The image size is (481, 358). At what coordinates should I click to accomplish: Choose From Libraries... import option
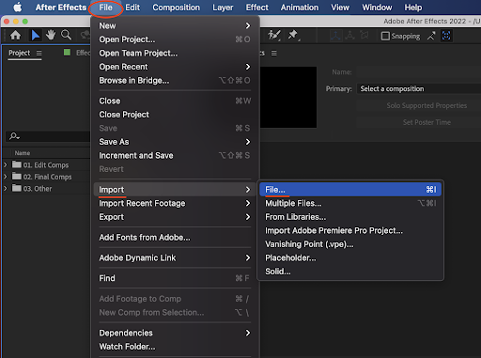pyautogui.click(x=350, y=217)
